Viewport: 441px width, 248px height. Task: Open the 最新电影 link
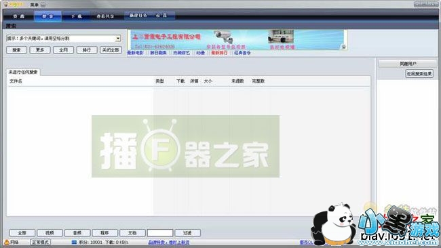point(135,53)
